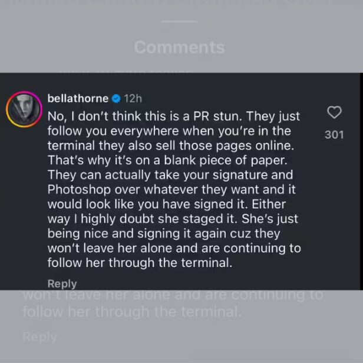The height and width of the screenshot is (363, 363).
Task: View the 301 likes count
Action: tap(334, 135)
